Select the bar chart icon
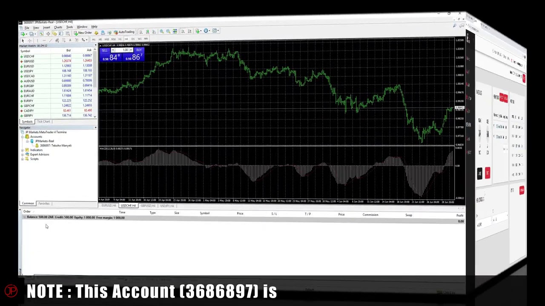 (141, 31)
